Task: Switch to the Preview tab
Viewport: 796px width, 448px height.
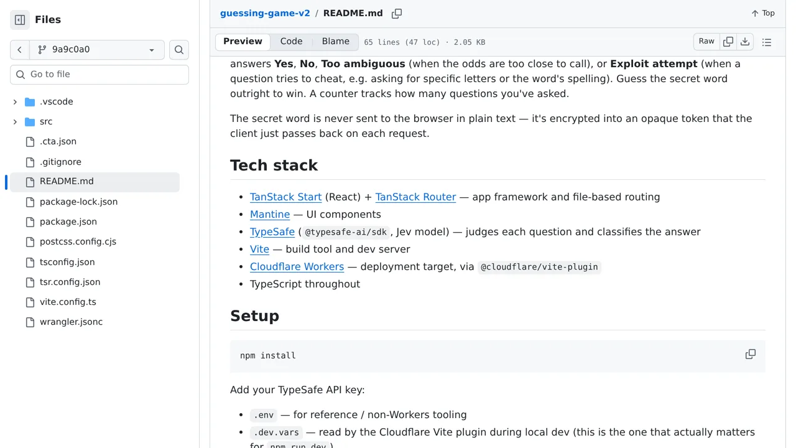Action: tap(243, 42)
